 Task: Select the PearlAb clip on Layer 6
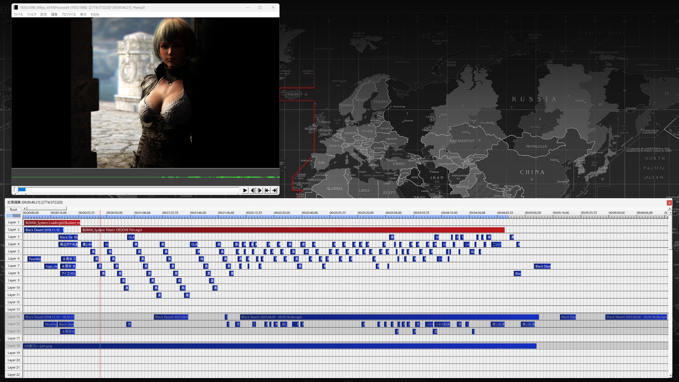coord(34,259)
